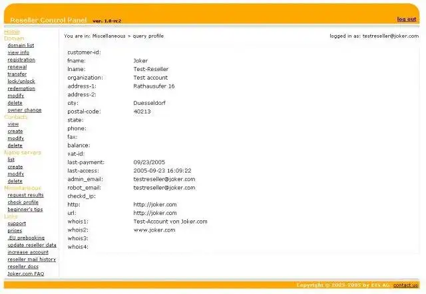
Task: Open the owner change link
Action: click(25, 110)
